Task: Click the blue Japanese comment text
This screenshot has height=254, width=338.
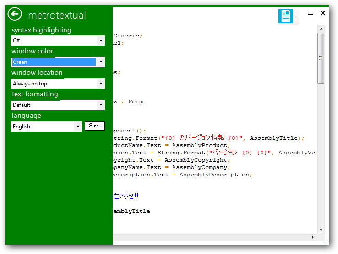Action: point(126,196)
